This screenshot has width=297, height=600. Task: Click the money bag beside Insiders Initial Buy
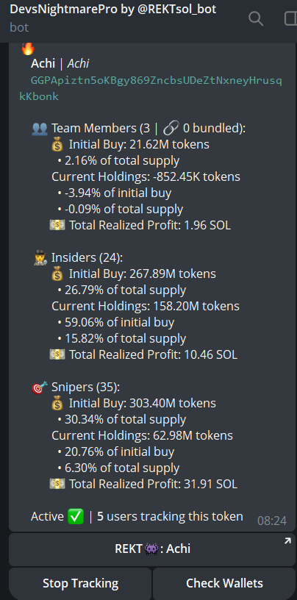point(57,274)
